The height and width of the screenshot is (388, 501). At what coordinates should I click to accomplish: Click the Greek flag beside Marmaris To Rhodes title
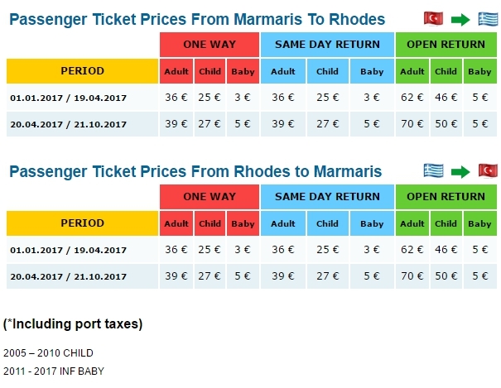487,18
